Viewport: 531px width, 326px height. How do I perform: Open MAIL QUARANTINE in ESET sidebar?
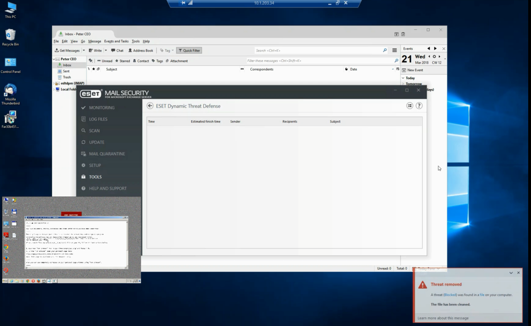click(107, 154)
